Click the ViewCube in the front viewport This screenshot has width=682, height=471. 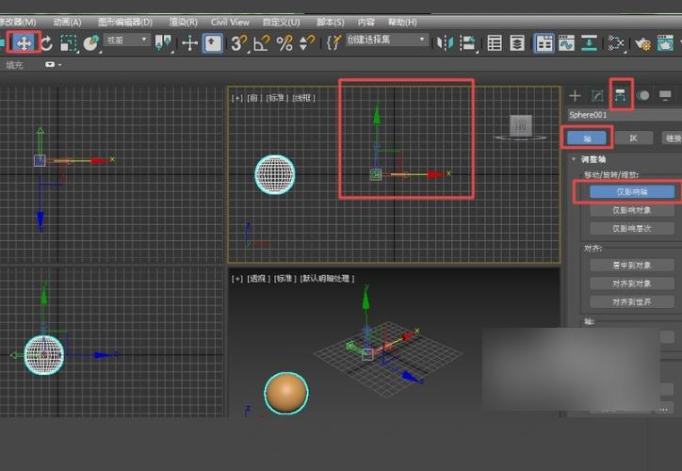coord(519,125)
